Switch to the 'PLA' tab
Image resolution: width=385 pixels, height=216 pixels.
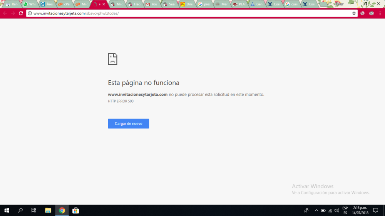[239, 4]
